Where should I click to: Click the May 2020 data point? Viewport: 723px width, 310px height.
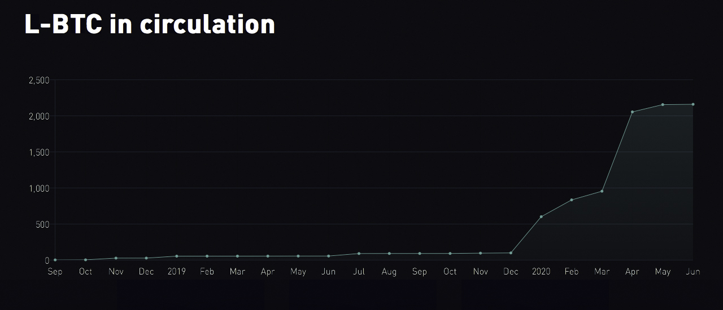point(663,104)
